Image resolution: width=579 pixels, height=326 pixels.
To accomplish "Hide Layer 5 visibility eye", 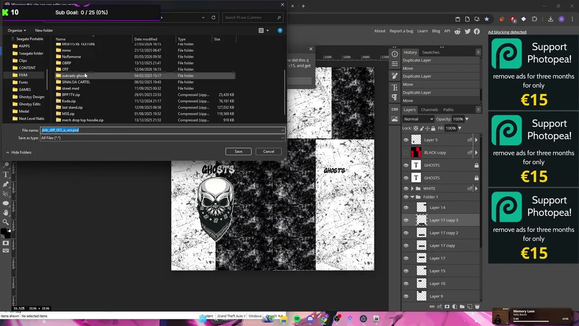I will coord(406,140).
